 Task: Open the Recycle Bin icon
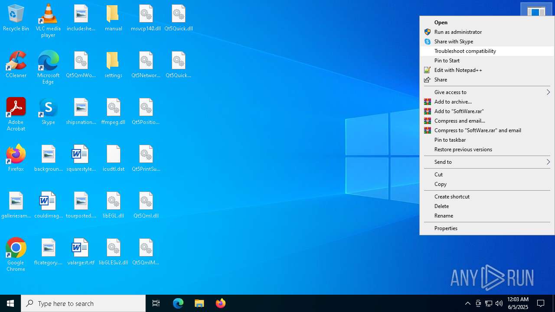(x=16, y=18)
